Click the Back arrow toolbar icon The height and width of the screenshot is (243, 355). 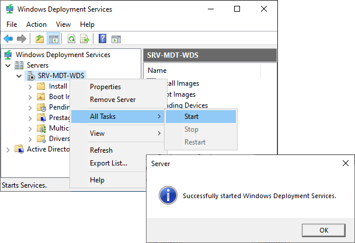click(8, 38)
